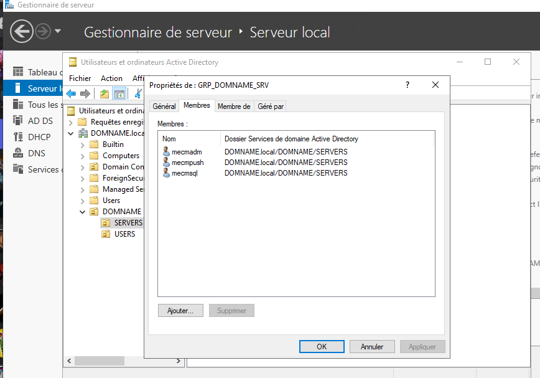
Task: Select AD DS in the Server Manager sidebar
Action: [40, 121]
